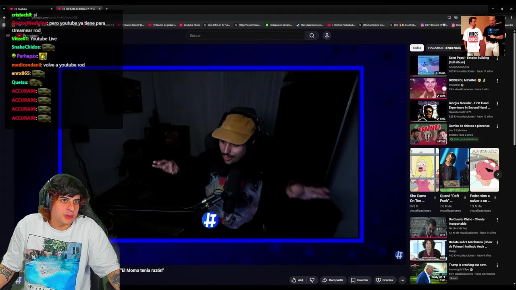The height and width of the screenshot is (290, 516).
Task: Open options for She Came On Too short
Action: tap(435, 197)
